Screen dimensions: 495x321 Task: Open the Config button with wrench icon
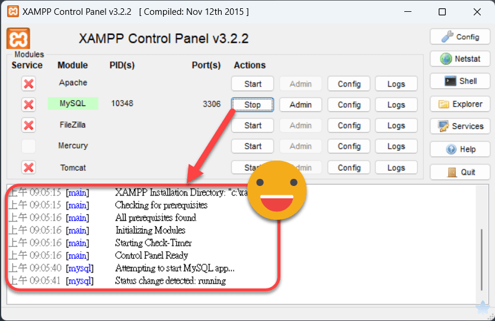pyautogui.click(x=460, y=37)
